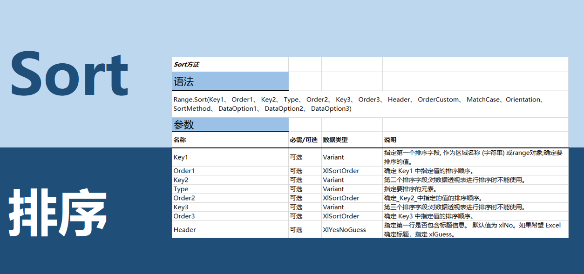Click Key3 description '第三个排序字段'
The width and height of the screenshot is (584, 274).
[475, 207]
